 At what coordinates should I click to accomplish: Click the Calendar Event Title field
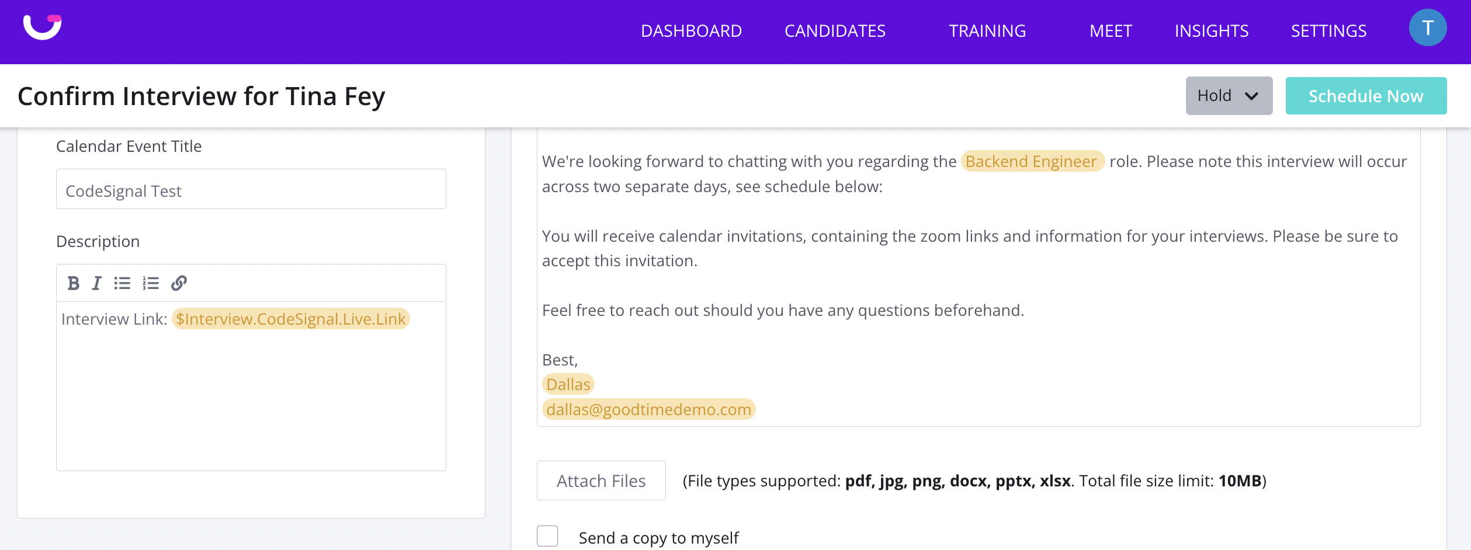click(251, 189)
